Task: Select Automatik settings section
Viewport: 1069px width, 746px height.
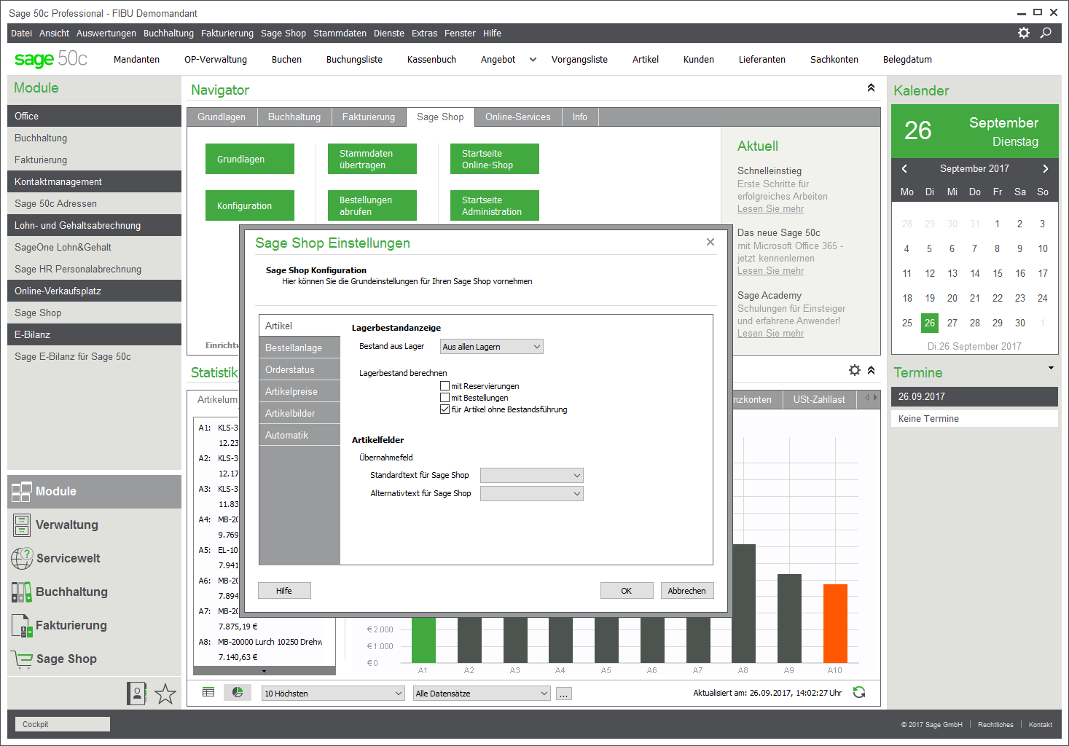Action: (299, 435)
